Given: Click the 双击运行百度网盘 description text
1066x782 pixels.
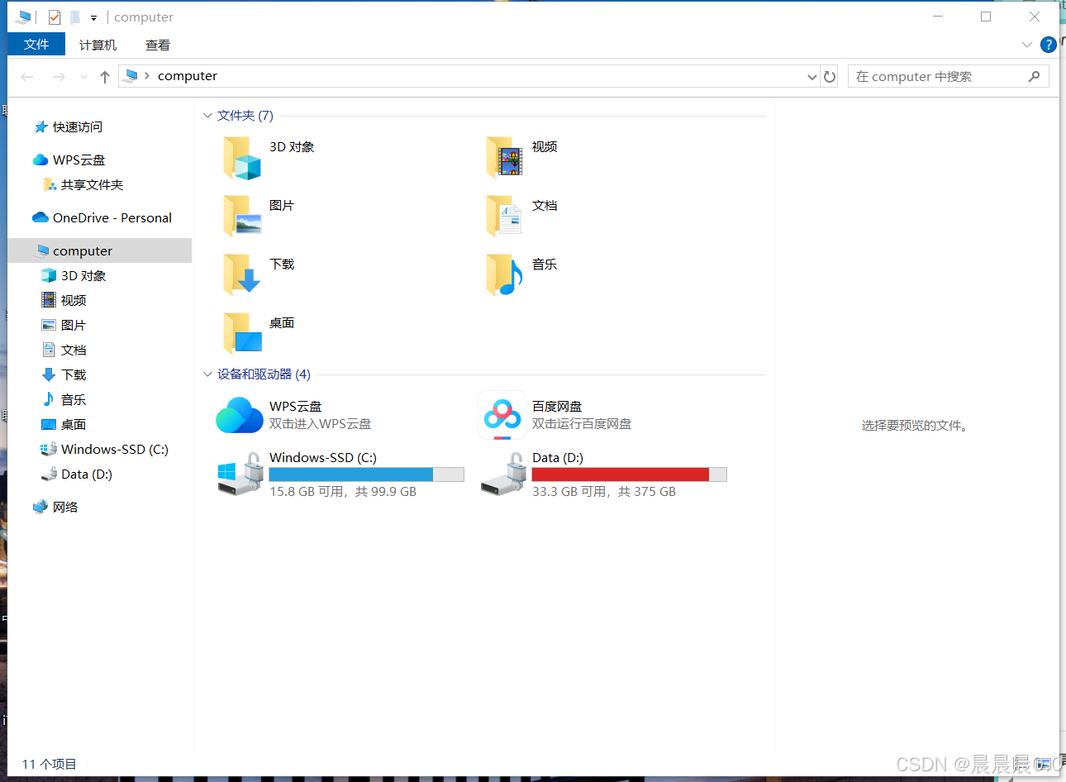Looking at the screenshot, I should pos(582,423).
